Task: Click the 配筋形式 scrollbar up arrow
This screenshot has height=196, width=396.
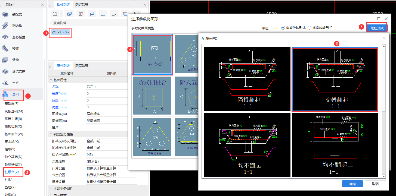Action: (384, 46)
